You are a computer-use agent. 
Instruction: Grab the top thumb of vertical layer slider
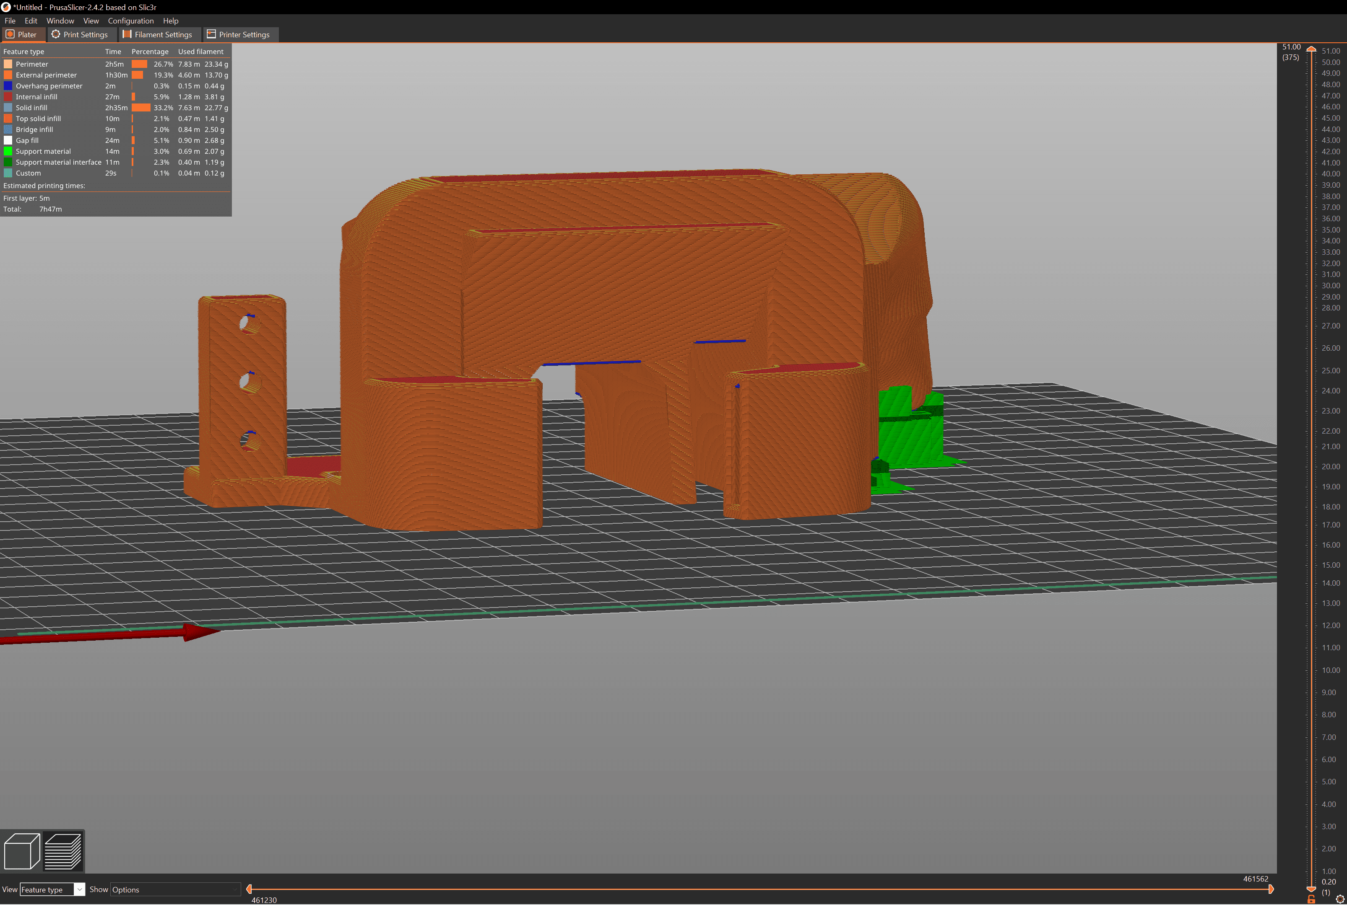1311,49
